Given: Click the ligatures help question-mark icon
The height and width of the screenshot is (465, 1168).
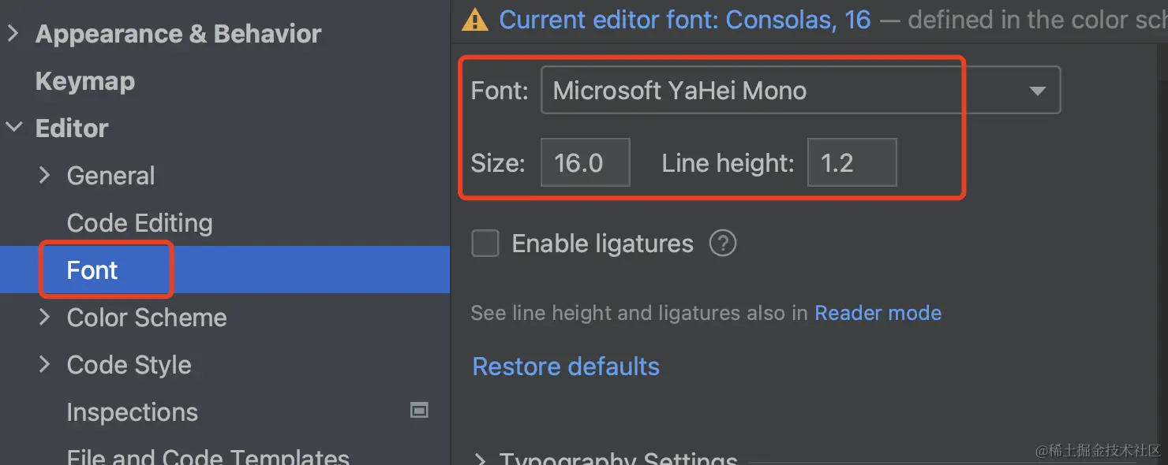Looking at the screenshot, I should [722, 244].
